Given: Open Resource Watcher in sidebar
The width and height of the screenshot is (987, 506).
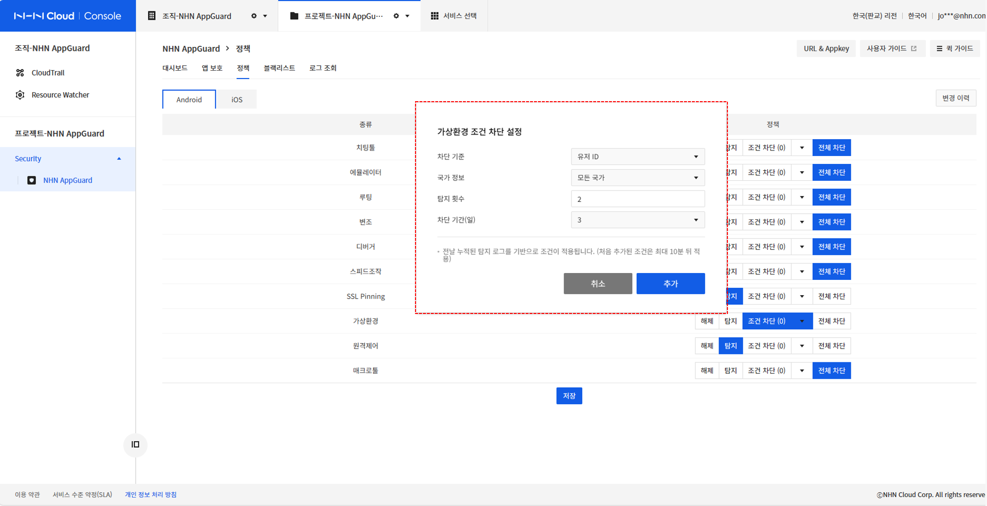Looking at the screenshot, I should pos(60,95).
